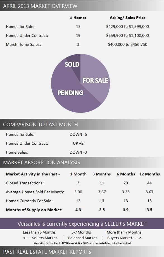
Task: Click the 'DOWN -6' comparison value
Action: pos(78,134)
